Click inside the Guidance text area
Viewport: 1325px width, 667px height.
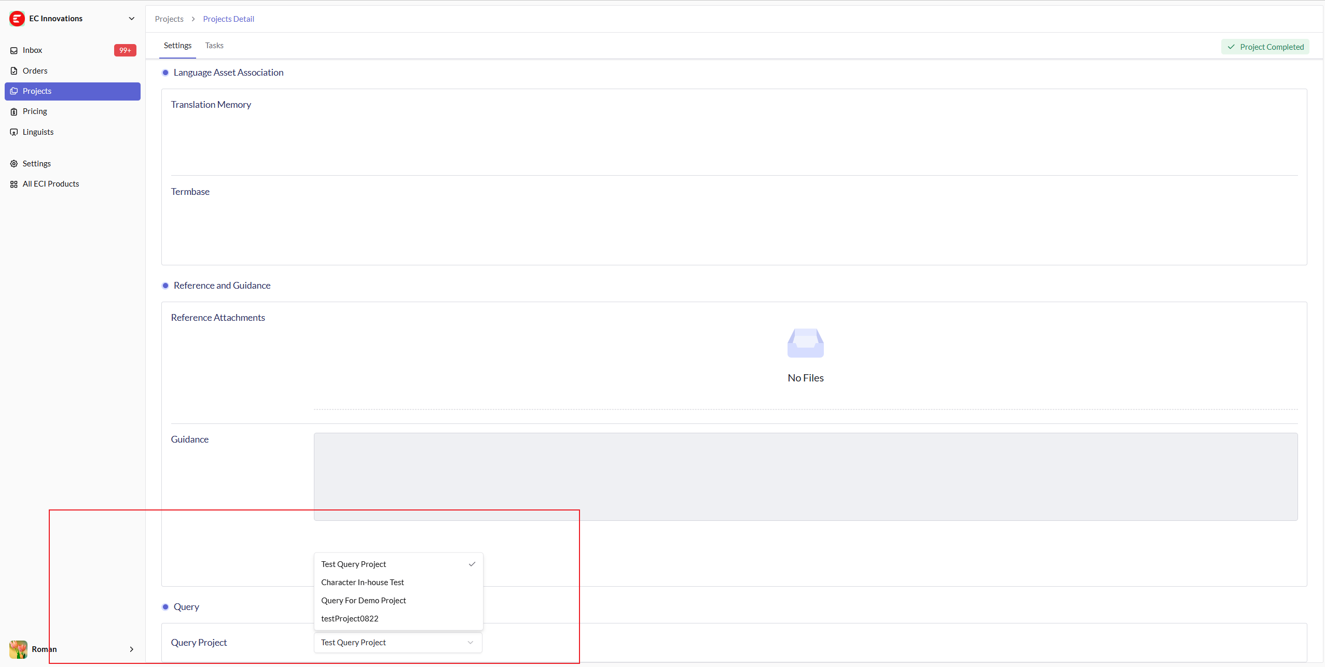point(804,476)
